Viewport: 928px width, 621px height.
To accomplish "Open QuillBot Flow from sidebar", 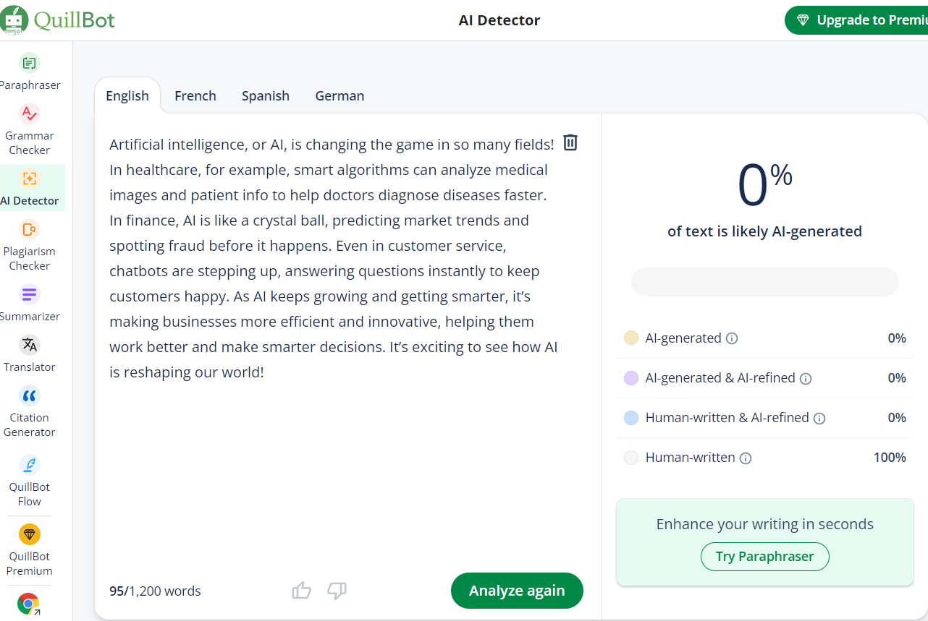I will pos(30,481).
